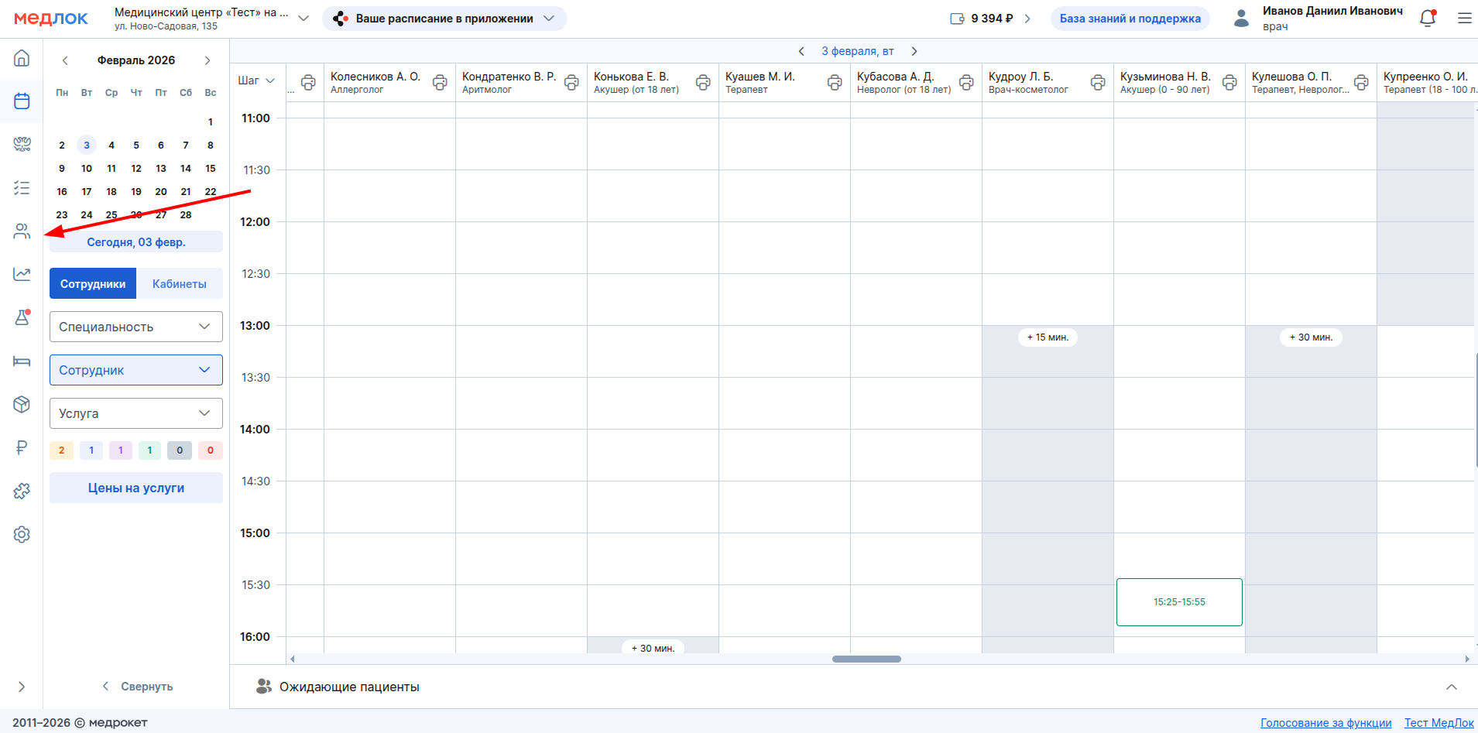
Task: Toggle the gray status counter showing 0
Action: (x=180, y=450)
